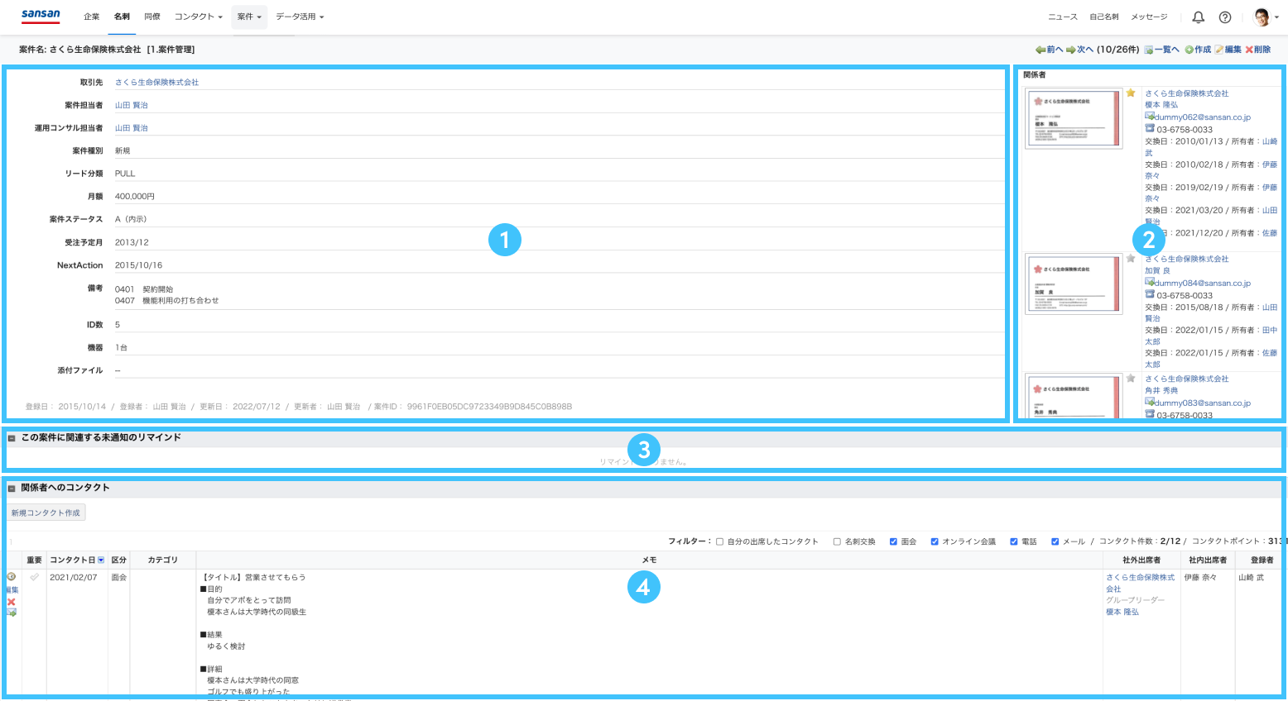
Task: Delete the 2021/02/07 contact with red X
Action: click(12, 601)
